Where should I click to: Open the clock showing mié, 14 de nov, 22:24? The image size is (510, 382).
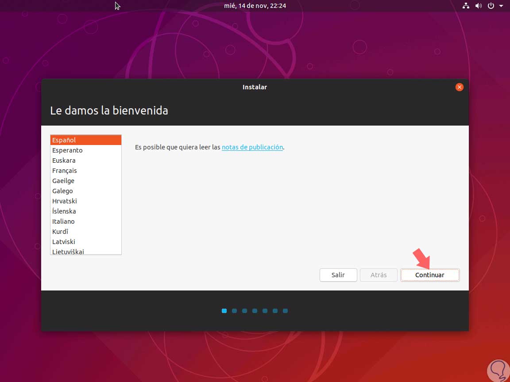click(255, 5)
